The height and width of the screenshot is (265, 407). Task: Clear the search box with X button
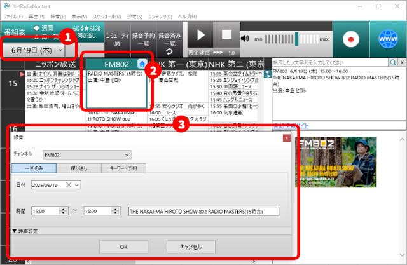[x=402, y=62]
